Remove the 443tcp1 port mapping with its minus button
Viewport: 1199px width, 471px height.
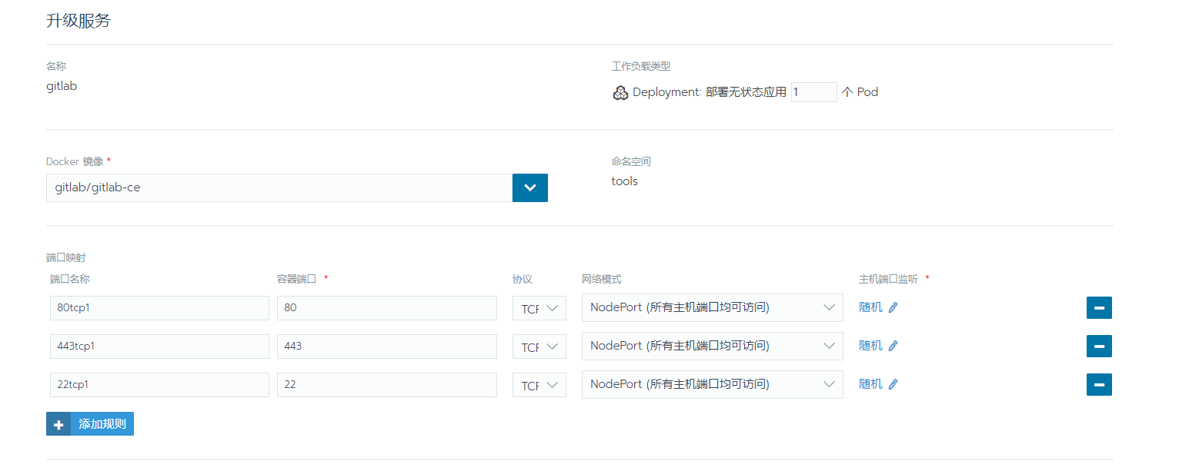(1099, 346)
